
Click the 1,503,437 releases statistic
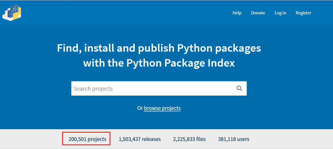(140, 139)
